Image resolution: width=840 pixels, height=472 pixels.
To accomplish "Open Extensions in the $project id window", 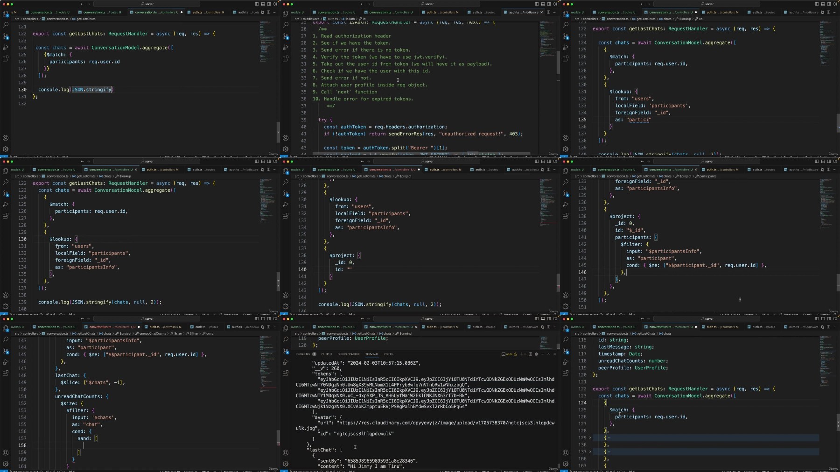I will click(286, 216).
